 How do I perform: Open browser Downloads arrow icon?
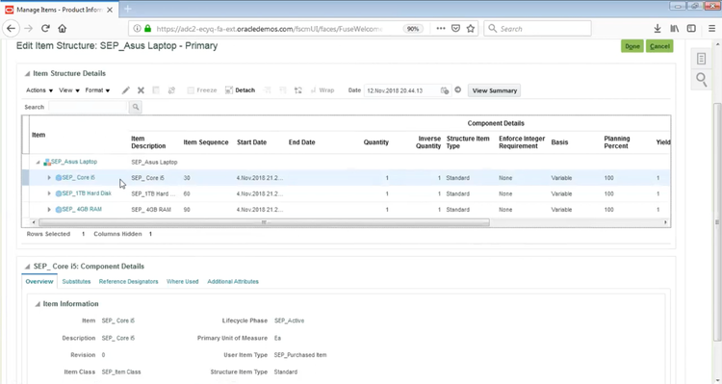(658, 29)
